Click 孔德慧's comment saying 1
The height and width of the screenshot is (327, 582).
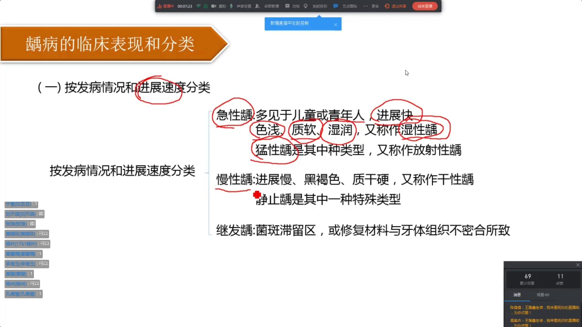pyautogui.click(x=24, y=294)
